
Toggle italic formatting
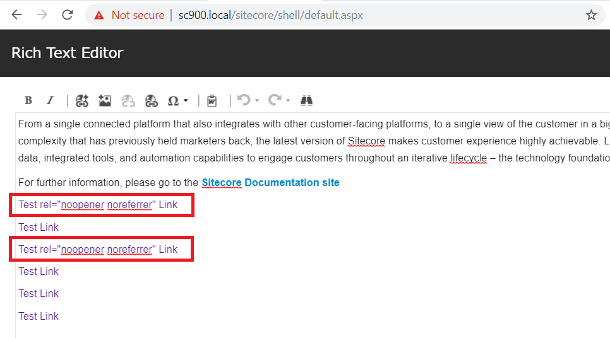51,101
